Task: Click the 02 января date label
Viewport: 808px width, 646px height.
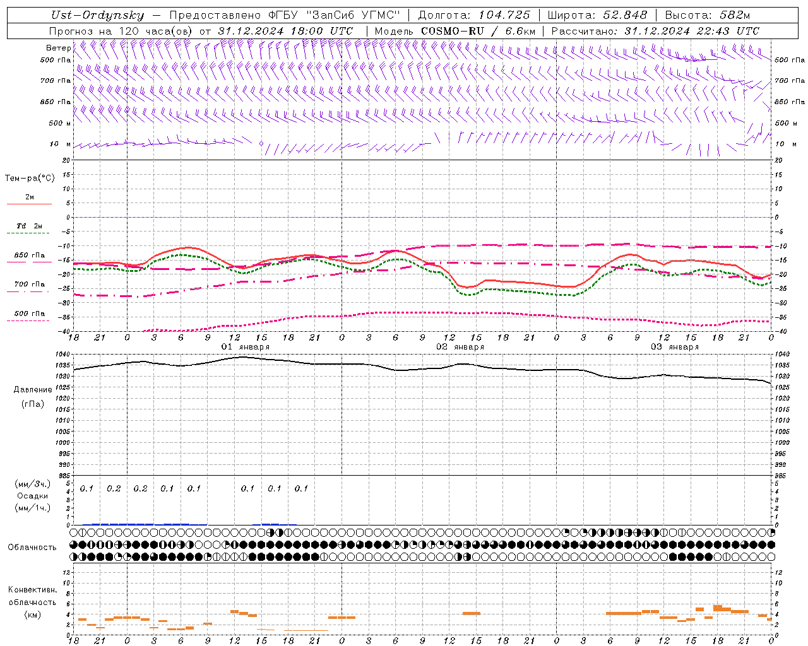Action: [x=460, y=347]
